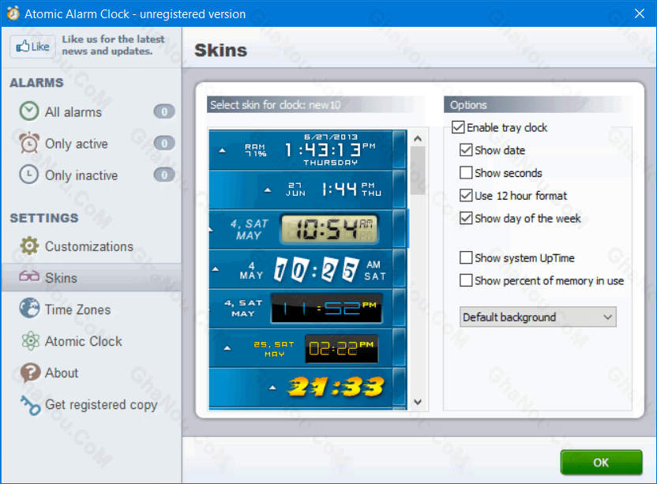Click the skin list scrollbar thumb
This screenshot has height=484, width=657.
point(418,171)
